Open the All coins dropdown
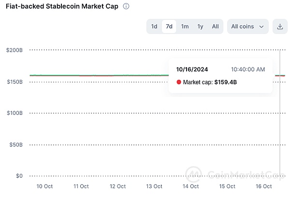The width and height of the screenshot is (290, 199). 248,27
